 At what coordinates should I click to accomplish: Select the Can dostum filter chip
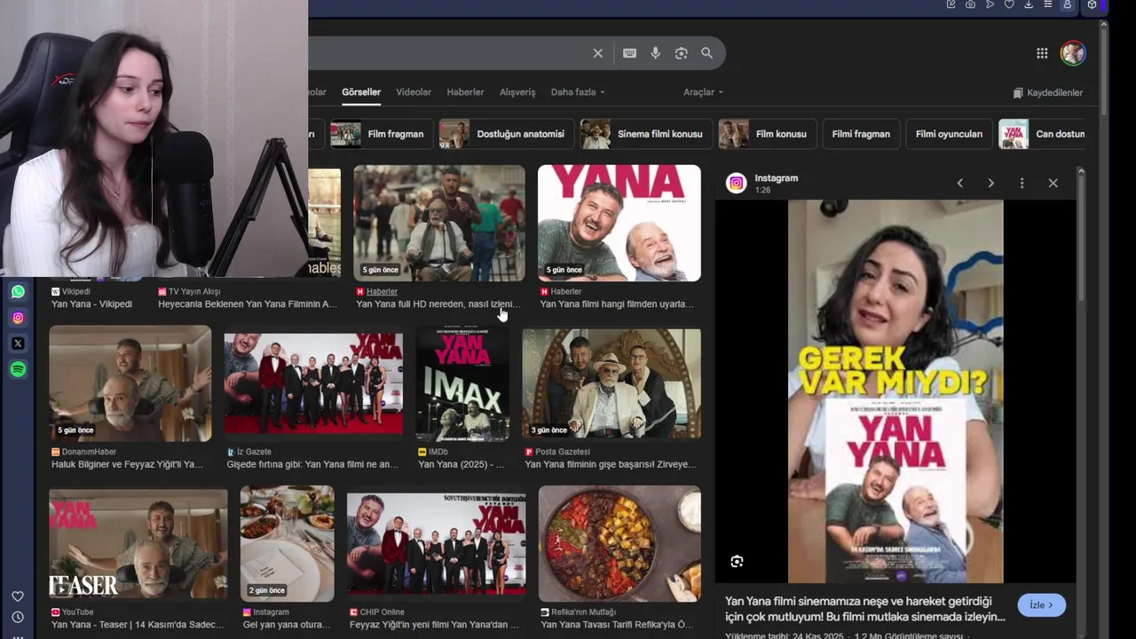coord(1043,134)
